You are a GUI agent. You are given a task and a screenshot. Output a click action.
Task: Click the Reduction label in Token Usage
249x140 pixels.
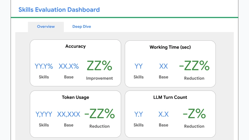(99, 126)
